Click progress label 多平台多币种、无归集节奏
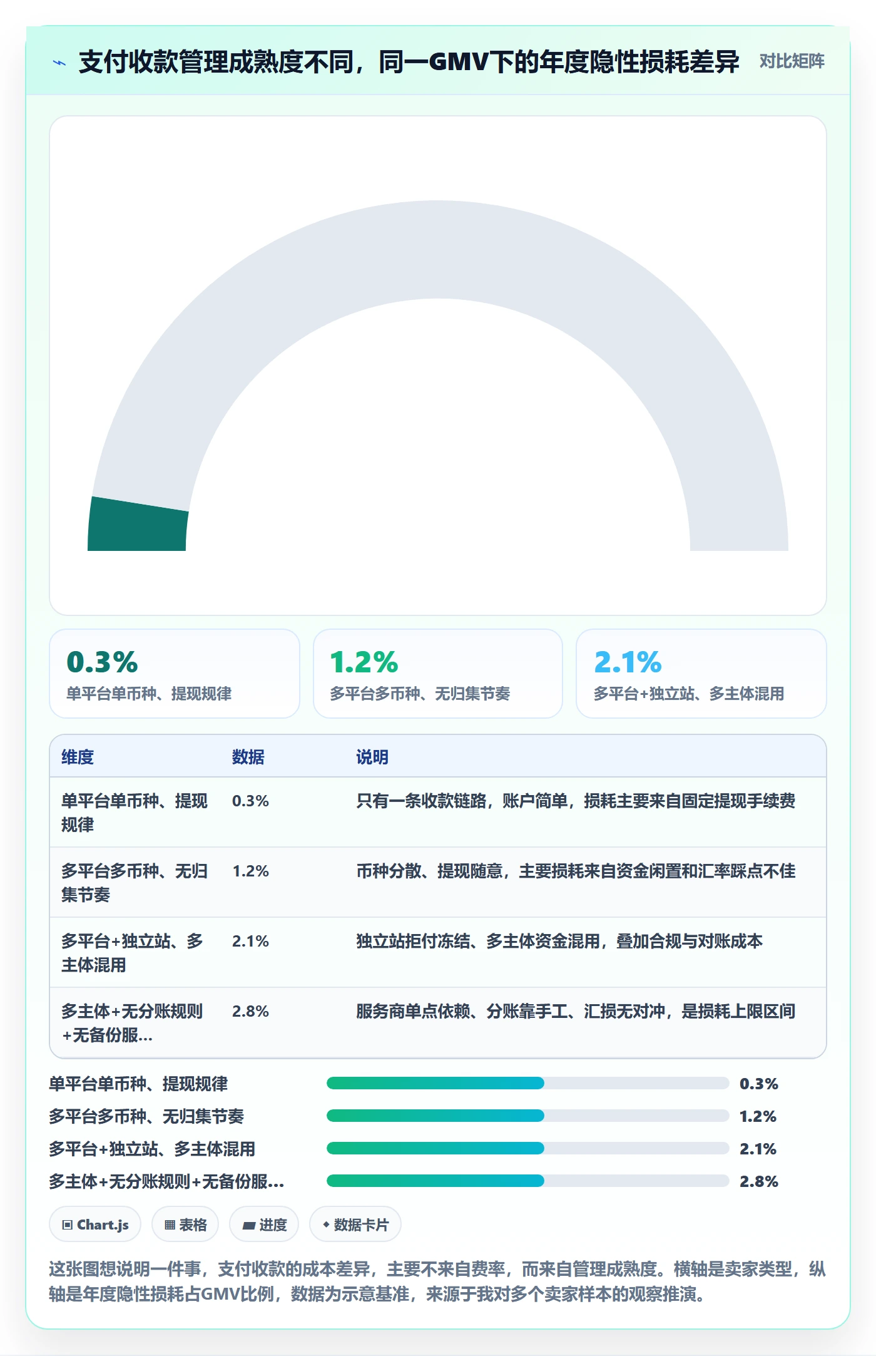The width and height of the screenshot is (876, 1356). (146, 1116)
